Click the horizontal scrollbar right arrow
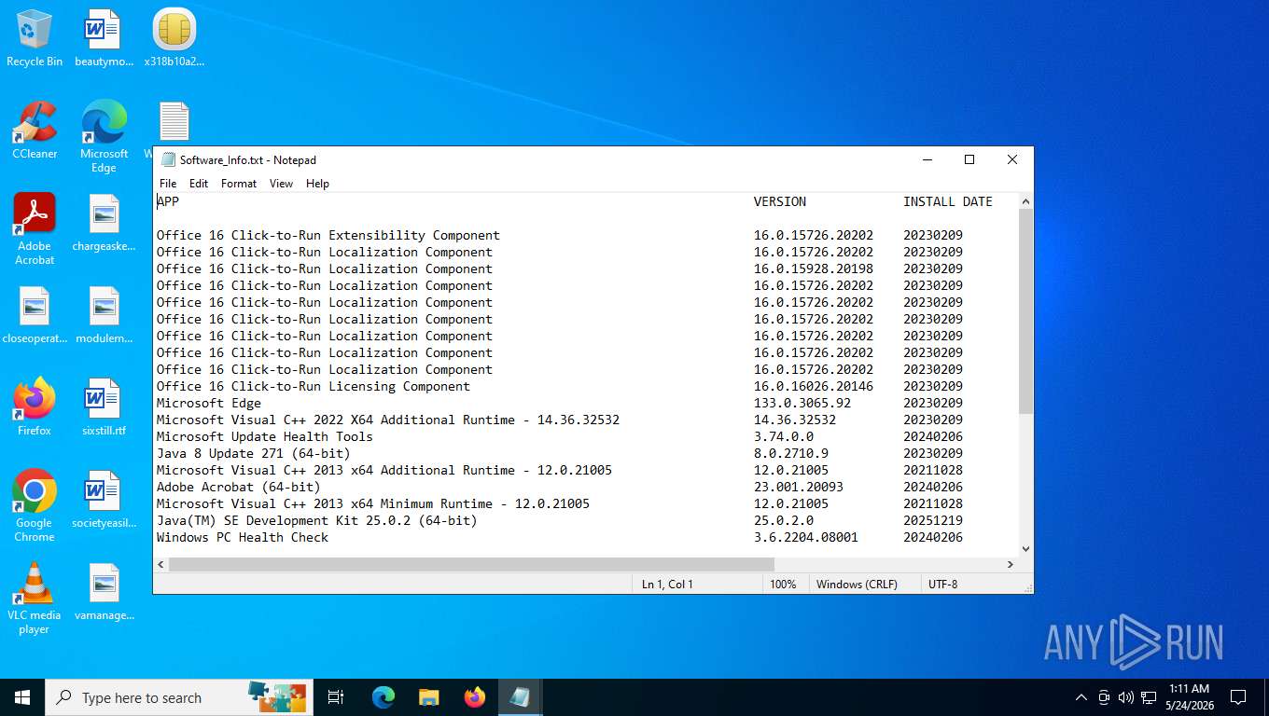Image resolution: width=1269 pixels, height=716 pixels. [1010, 564]
